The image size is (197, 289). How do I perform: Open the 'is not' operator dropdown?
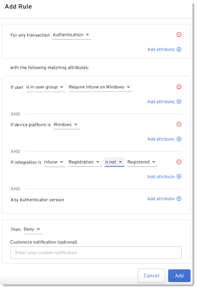tap(114, 162)
